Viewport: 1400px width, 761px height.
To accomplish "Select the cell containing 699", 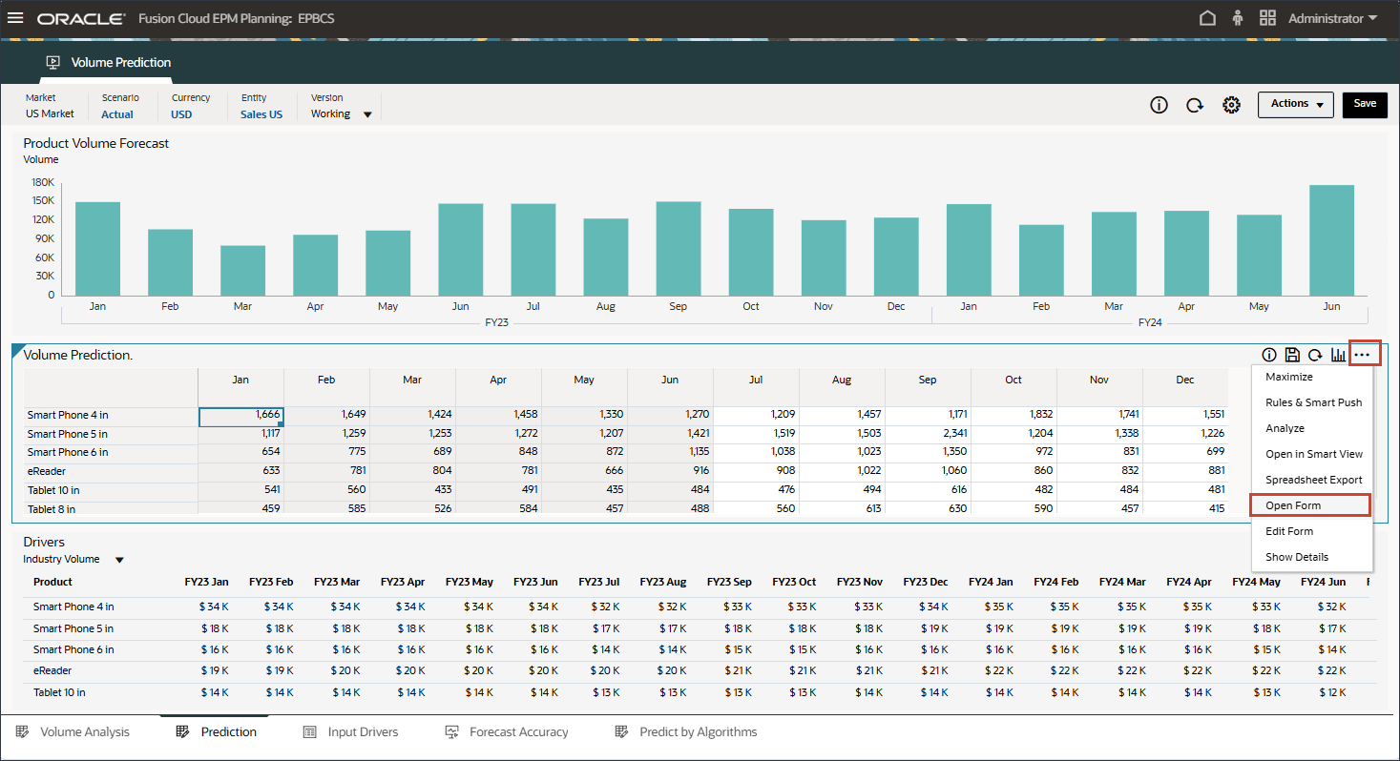I will point(1185,452).
